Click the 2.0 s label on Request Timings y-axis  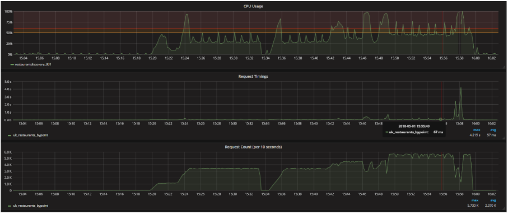(x=8, y=104)
